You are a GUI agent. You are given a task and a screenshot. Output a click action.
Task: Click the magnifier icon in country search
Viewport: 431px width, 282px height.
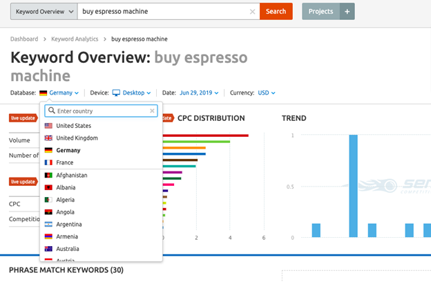point(52,111)
